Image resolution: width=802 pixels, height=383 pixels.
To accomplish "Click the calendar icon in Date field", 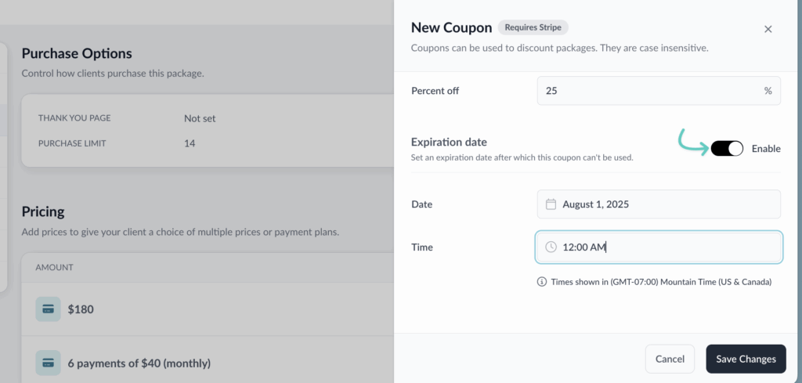I will (551, 204).
